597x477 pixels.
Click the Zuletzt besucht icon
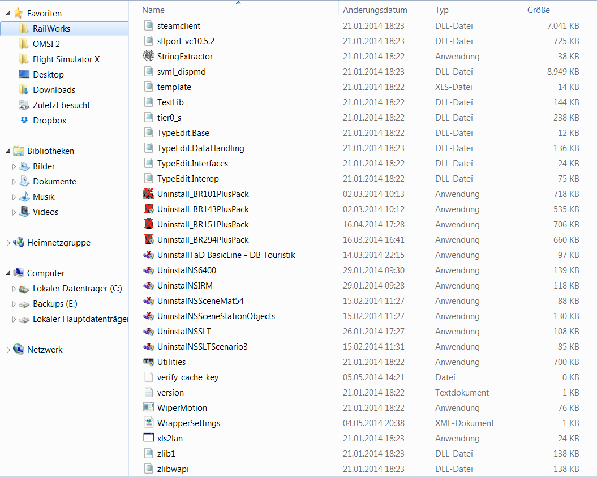[24, 105]
